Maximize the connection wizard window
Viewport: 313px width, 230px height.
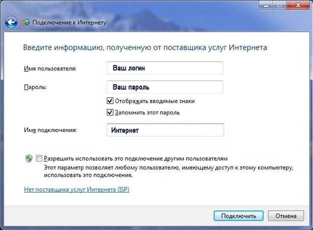point(280,5)
